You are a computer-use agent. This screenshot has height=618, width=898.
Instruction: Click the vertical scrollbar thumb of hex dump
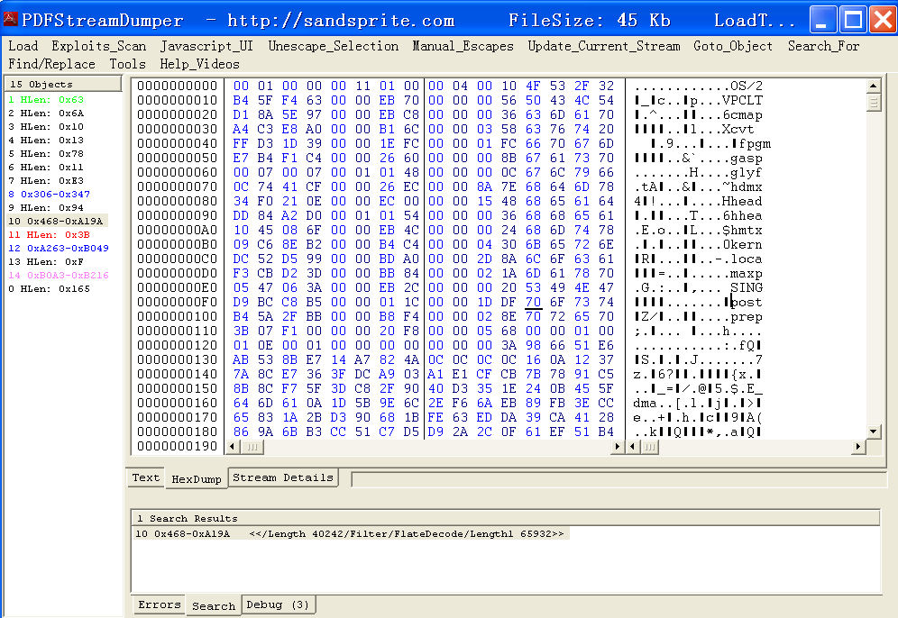tap(873, 103)
